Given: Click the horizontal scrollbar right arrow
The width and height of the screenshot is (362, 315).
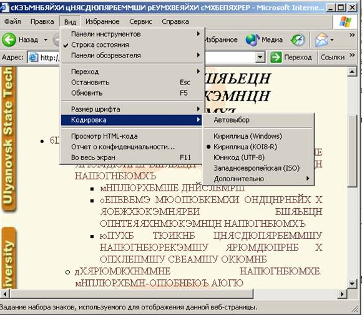Looking at the screenshot, I should [343, 294].
